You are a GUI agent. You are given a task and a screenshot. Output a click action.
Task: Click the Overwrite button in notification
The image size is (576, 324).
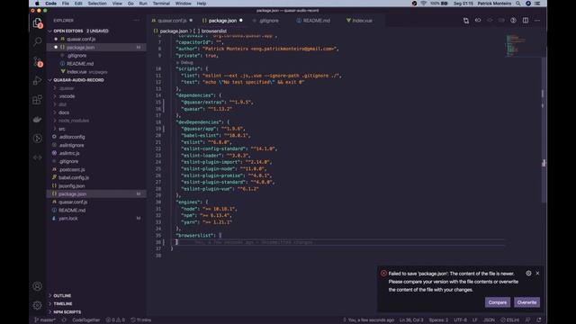[526, 302]
